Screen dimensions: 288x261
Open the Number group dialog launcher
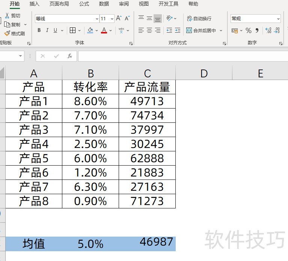click(x=280, y=44)
